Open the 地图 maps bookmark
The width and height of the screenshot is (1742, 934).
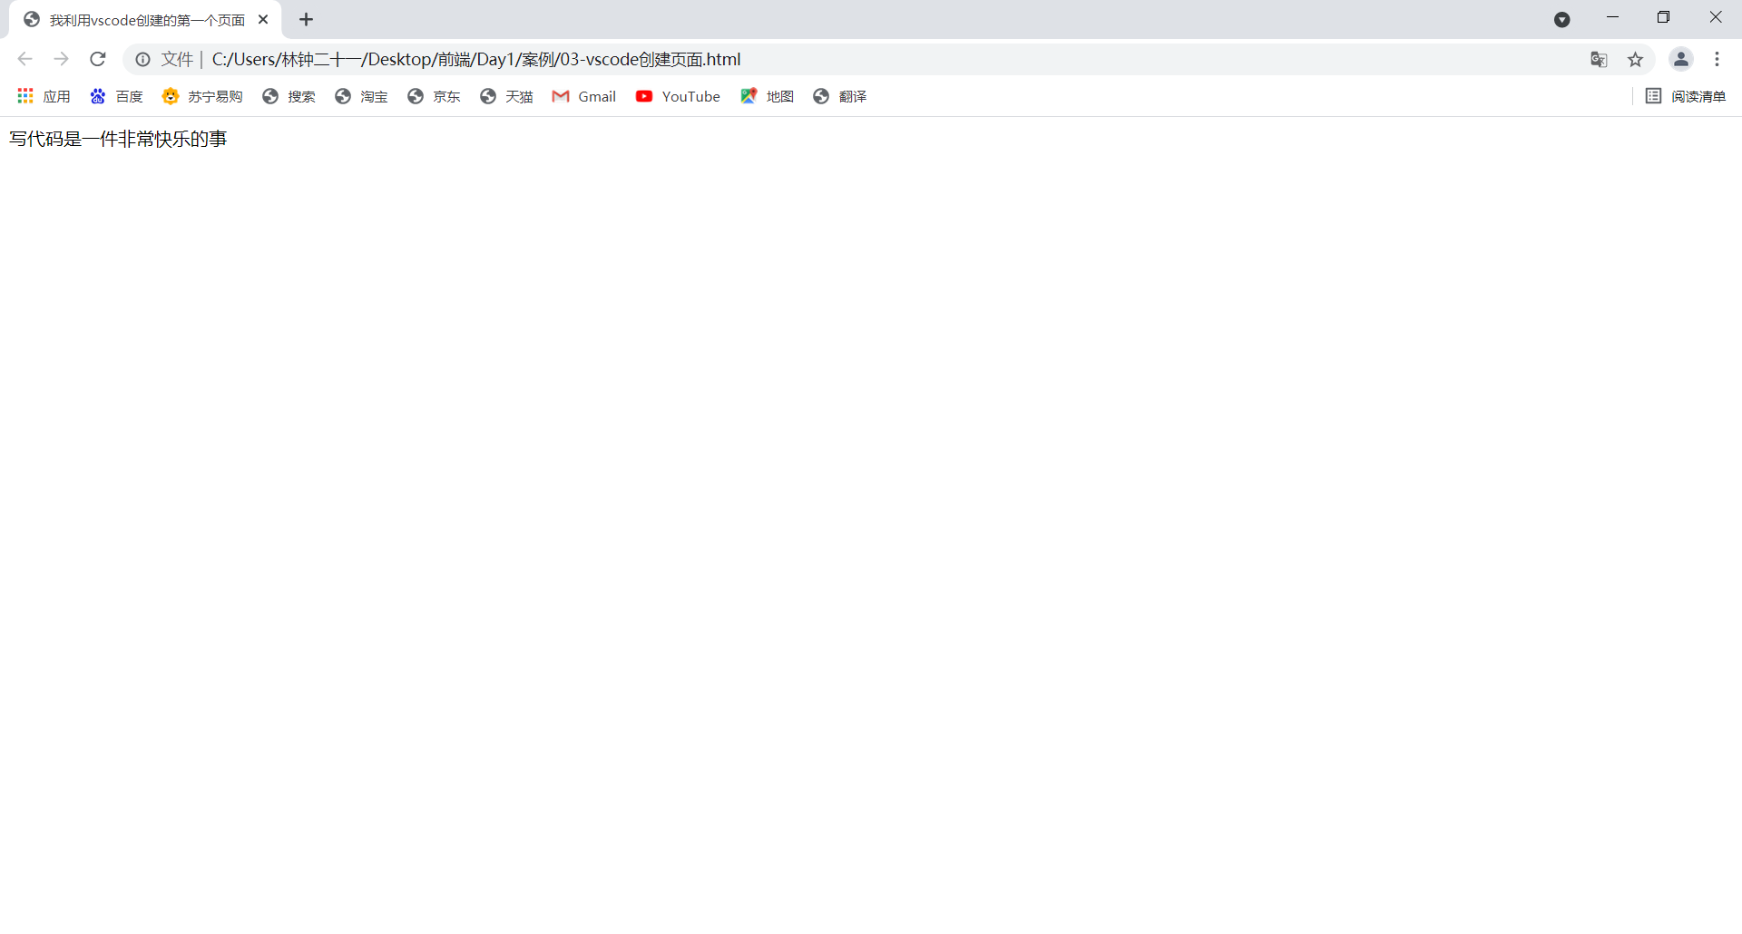[x=767, y=96]
